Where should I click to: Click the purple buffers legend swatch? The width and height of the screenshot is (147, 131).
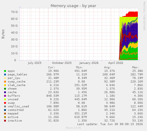5,96
